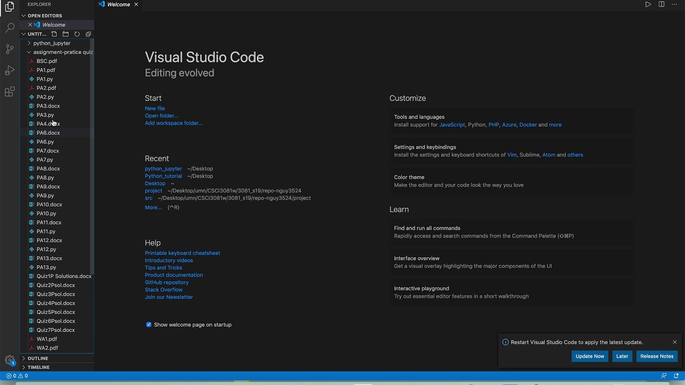Viewport: 685px width, 385px height.
Task: Open the Search view in activity bar
Action: pyautogui.click(x=10, y=27)
